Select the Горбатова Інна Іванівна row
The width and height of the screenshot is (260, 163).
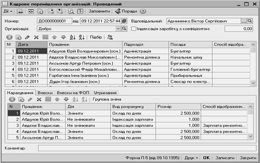tap(127, 76)
